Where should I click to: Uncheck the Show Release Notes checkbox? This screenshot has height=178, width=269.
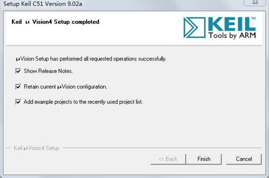[18, 71]
